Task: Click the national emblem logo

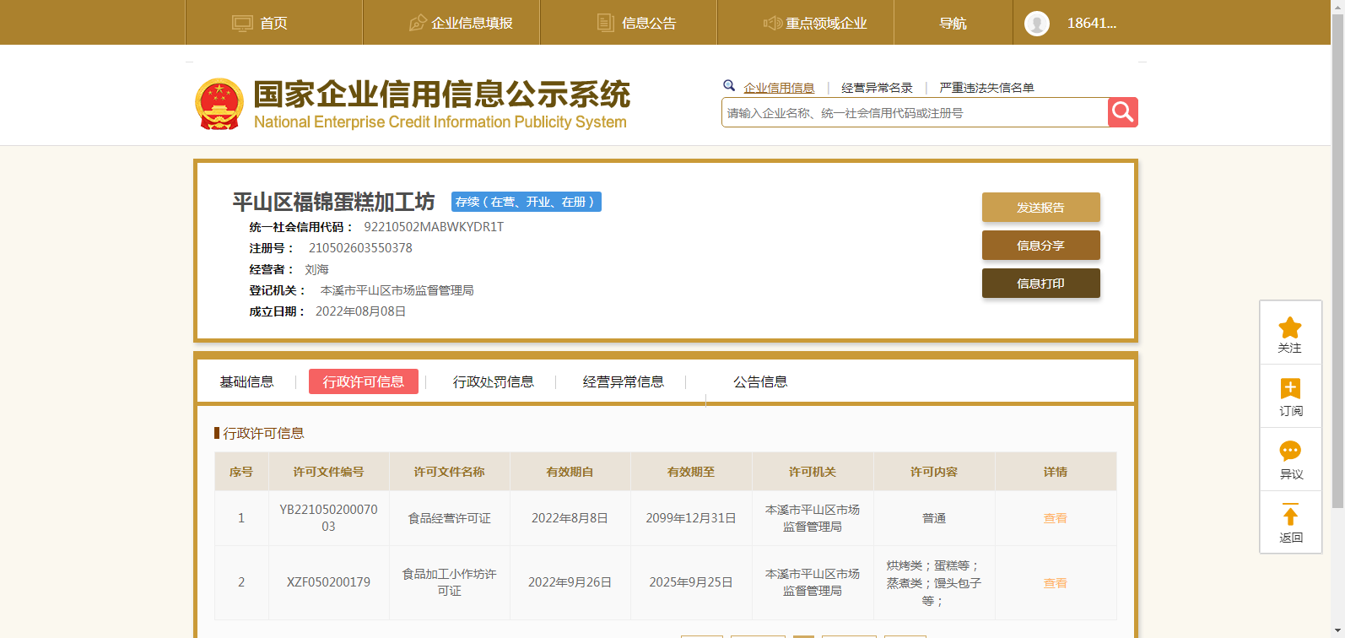Action: [x=219, y=104]
